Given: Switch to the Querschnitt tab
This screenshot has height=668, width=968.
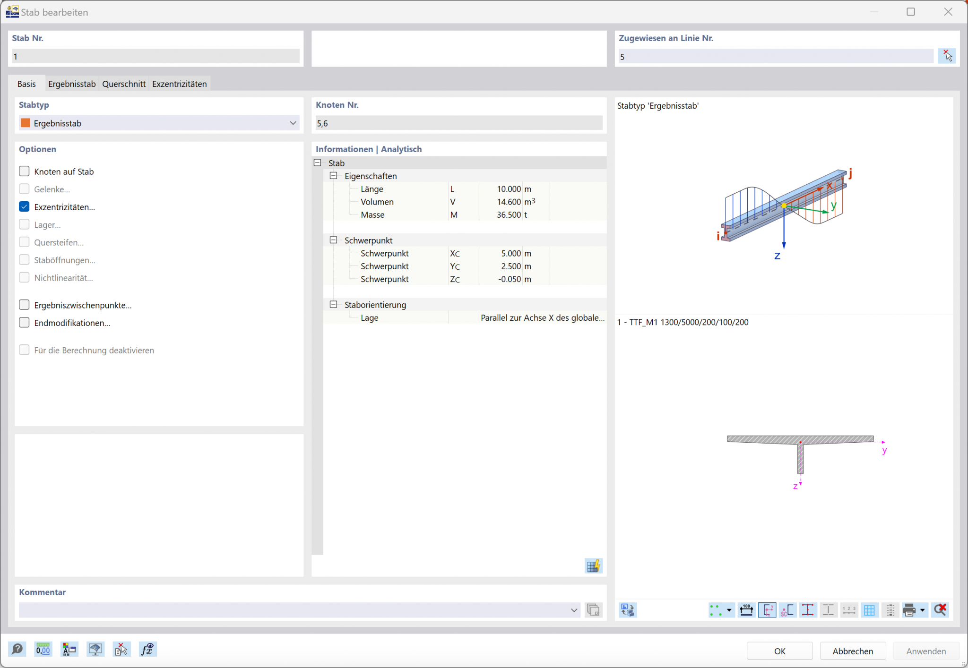Looking at the screenshot, I should point(124,84).
